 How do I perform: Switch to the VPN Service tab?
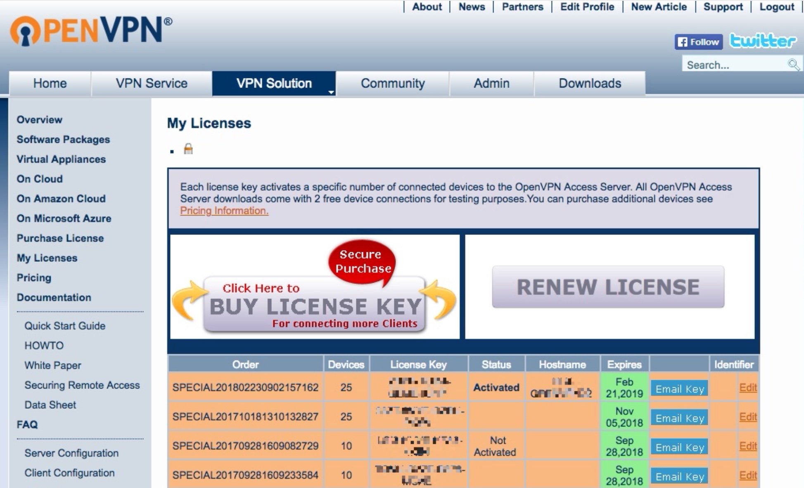pyautogui.click(x=152, y=83)
